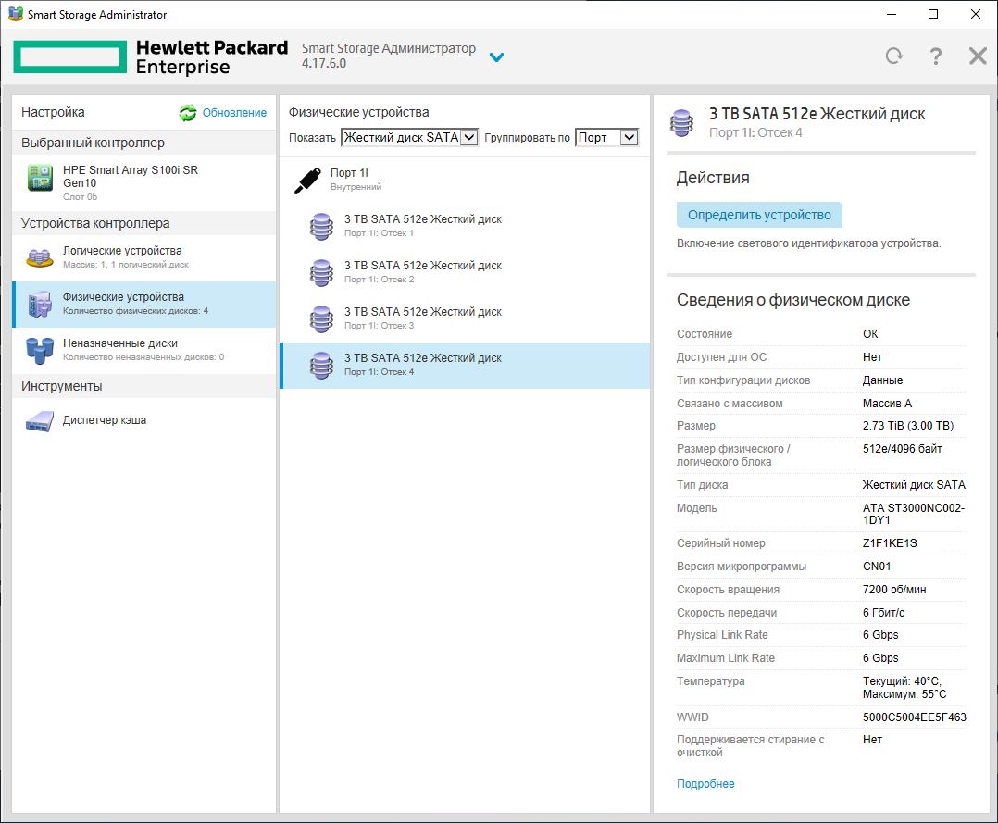Click serial number value Z1F1KE1S

890,542
